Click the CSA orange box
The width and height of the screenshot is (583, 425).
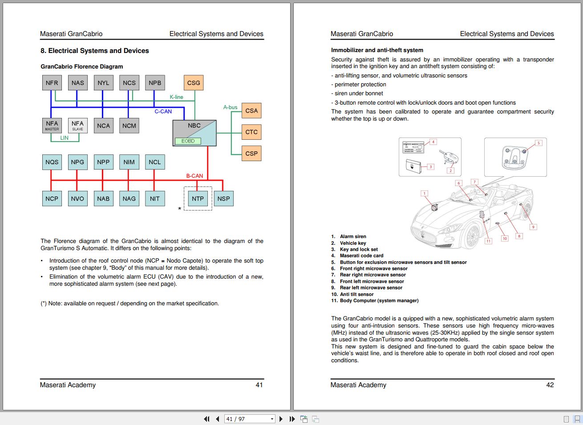coord(251,110)
